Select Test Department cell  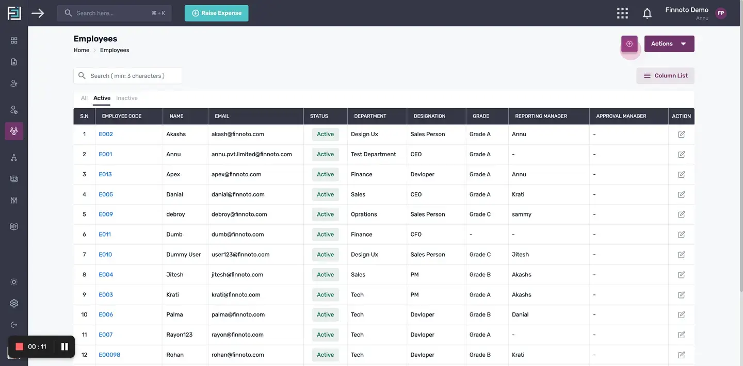(374, 154)
